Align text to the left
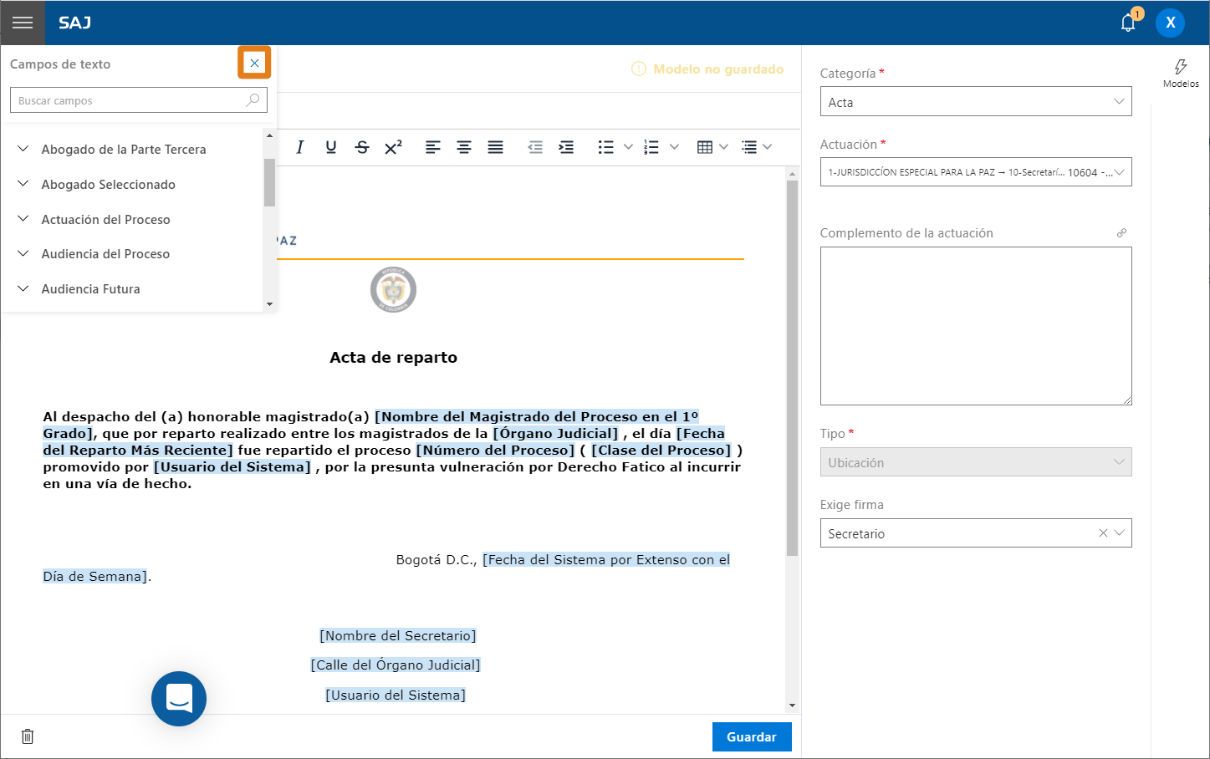Image resolution: width=1210 pixels, height=759 pixels. [x=432, y=147]
